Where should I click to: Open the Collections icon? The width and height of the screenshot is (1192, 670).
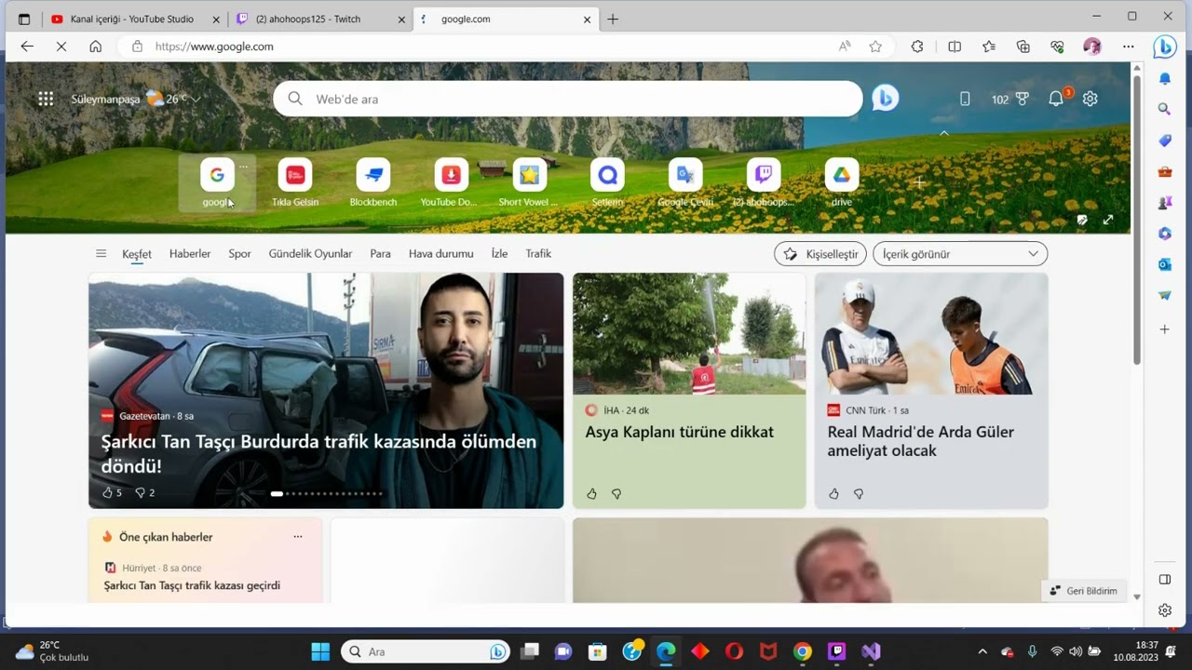click(x=1023, y=47)
